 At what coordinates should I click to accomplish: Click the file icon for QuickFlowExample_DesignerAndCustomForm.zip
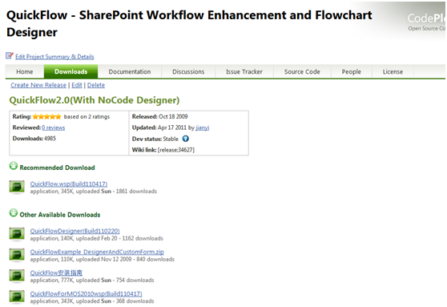[x=17, y=255]
